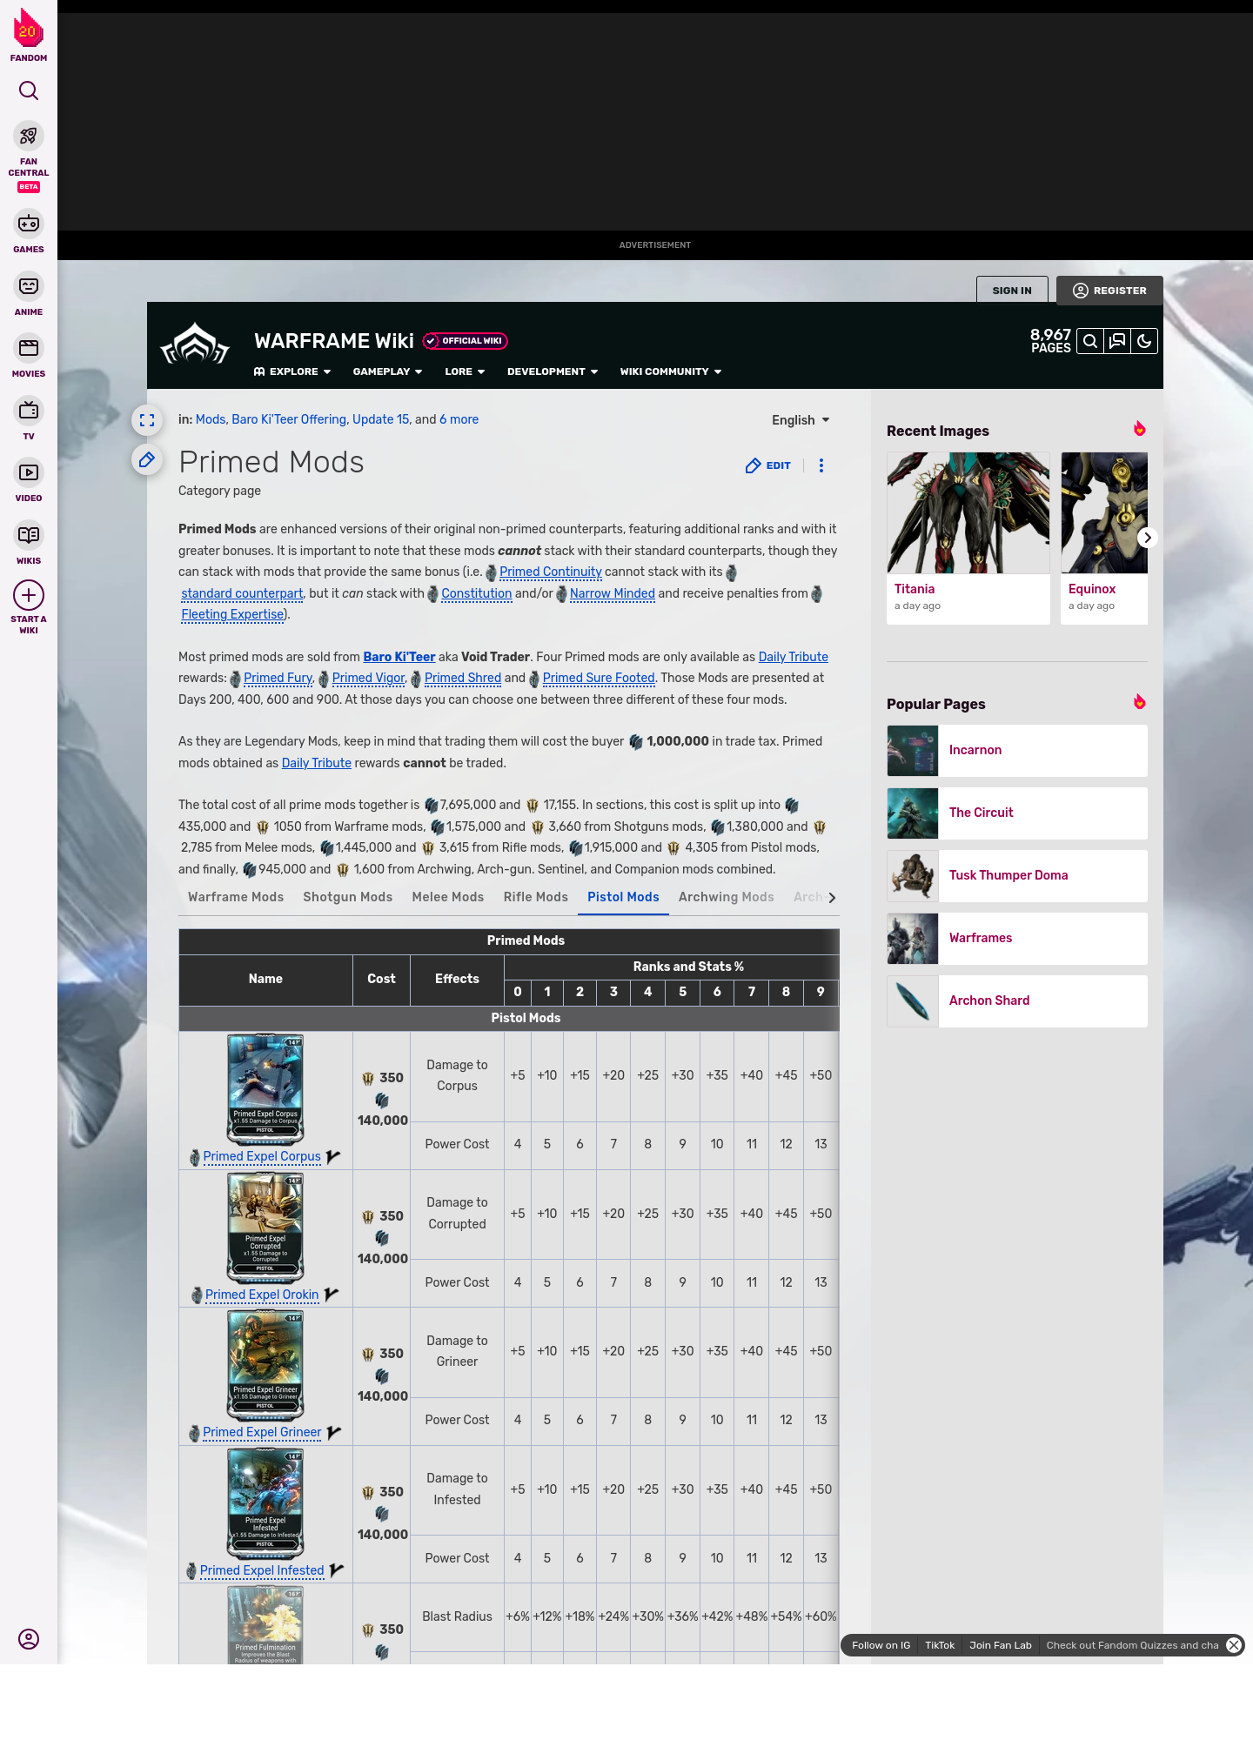1253x1740 pixels.
Task: Click the Sign In button
Action: (x=1012, y=291)
